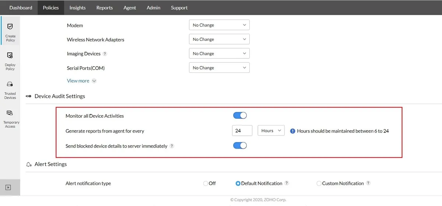The height and width of the screenshot is (206, 442).
Task: Select the Off alert notification option
Action: coord(206,183)
